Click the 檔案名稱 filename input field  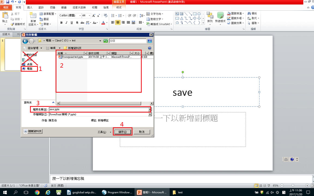click(x=98, y=109)
